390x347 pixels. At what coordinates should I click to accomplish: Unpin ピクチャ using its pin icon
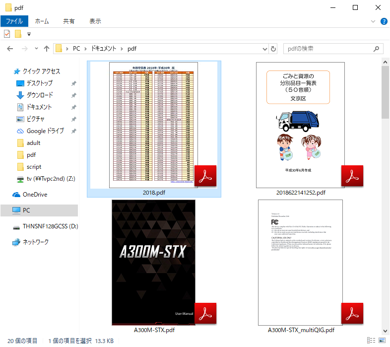pos(74,119)
